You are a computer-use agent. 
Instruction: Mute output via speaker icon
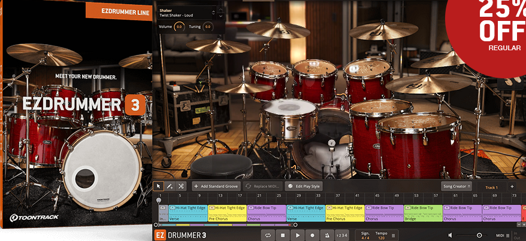coord(451,235)
